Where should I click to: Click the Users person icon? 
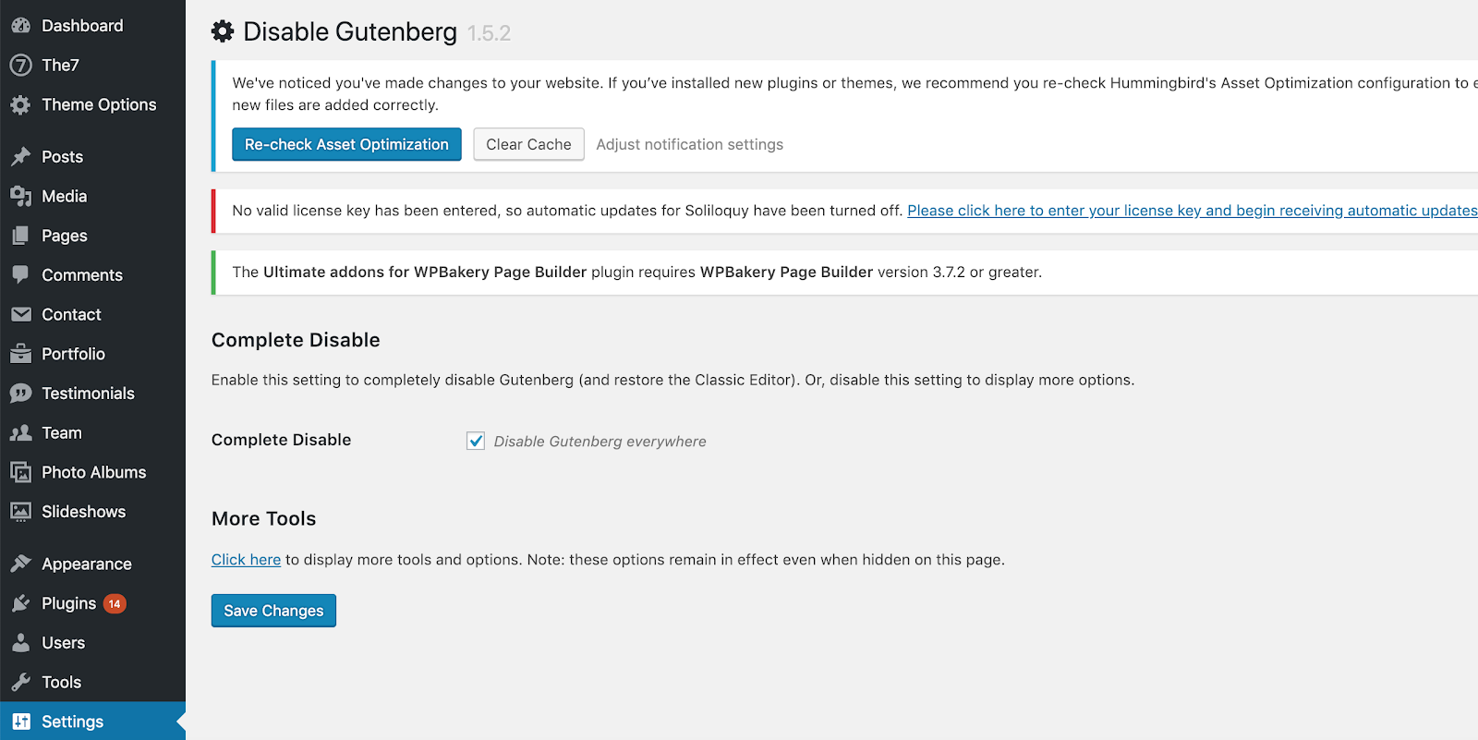pyautogui.click(x=20, y=643)
